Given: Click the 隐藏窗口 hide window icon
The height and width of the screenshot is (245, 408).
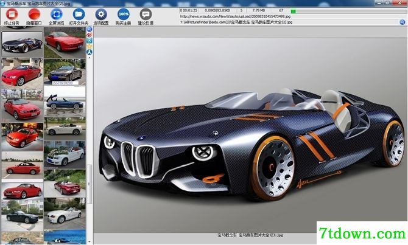Looking at the screenshot, I should pos(34,14).
